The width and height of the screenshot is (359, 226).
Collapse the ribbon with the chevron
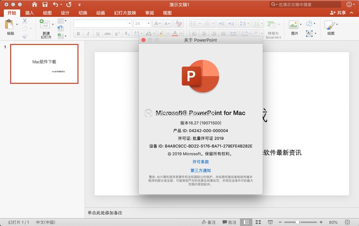pyautogui.click(x=352, y=13)
